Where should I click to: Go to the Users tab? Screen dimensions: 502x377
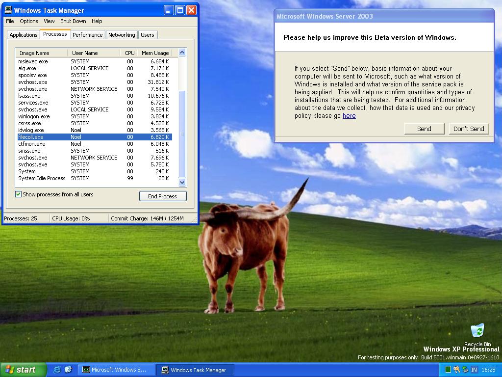(147, 35)
